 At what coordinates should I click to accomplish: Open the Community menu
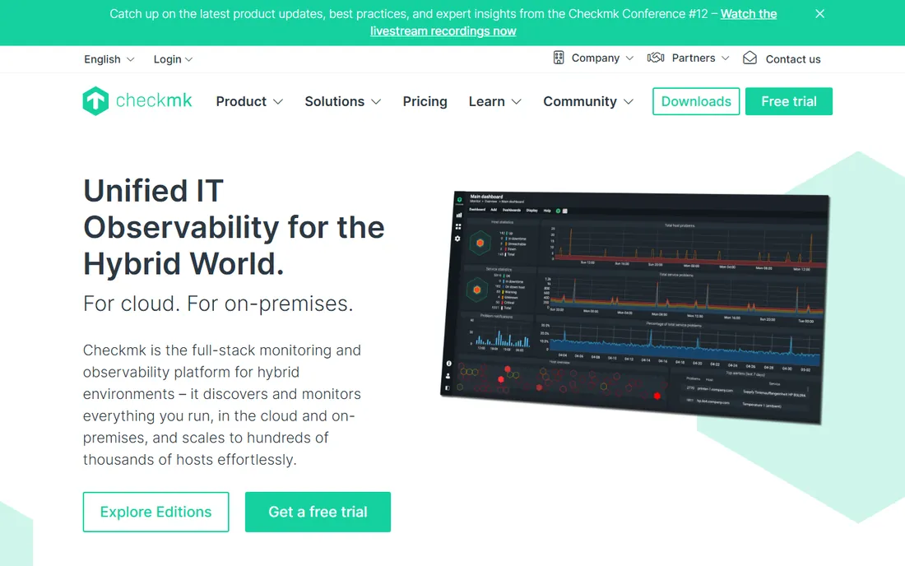coord(588,101)
